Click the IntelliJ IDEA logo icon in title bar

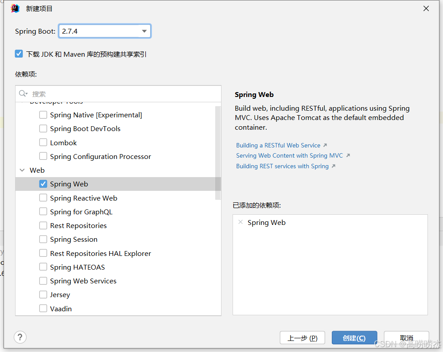tap(15, 8)
